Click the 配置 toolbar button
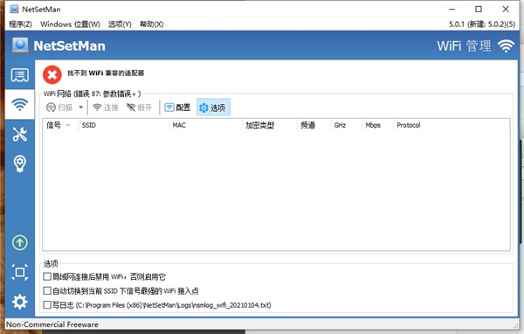The height and width of the screenshot is (334, 524). click(177, 108)
